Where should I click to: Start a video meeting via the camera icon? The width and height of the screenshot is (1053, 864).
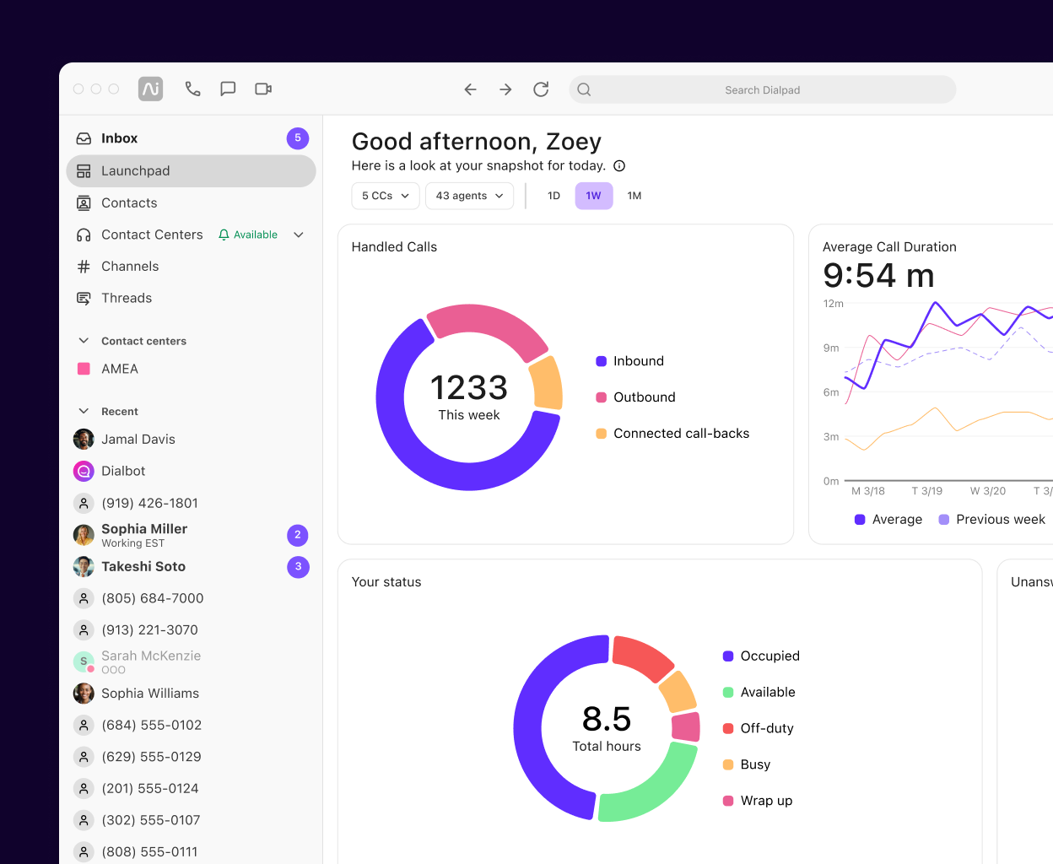[262, 89]
